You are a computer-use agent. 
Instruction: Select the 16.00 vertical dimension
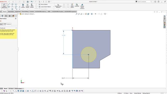click(64, 35)
